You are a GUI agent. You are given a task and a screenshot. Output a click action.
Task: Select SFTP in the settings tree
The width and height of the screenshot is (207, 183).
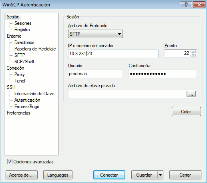point(20,55)
